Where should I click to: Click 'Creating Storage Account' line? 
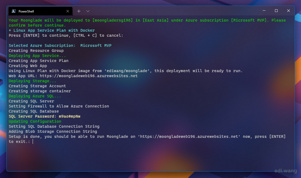tap(37, 86)
